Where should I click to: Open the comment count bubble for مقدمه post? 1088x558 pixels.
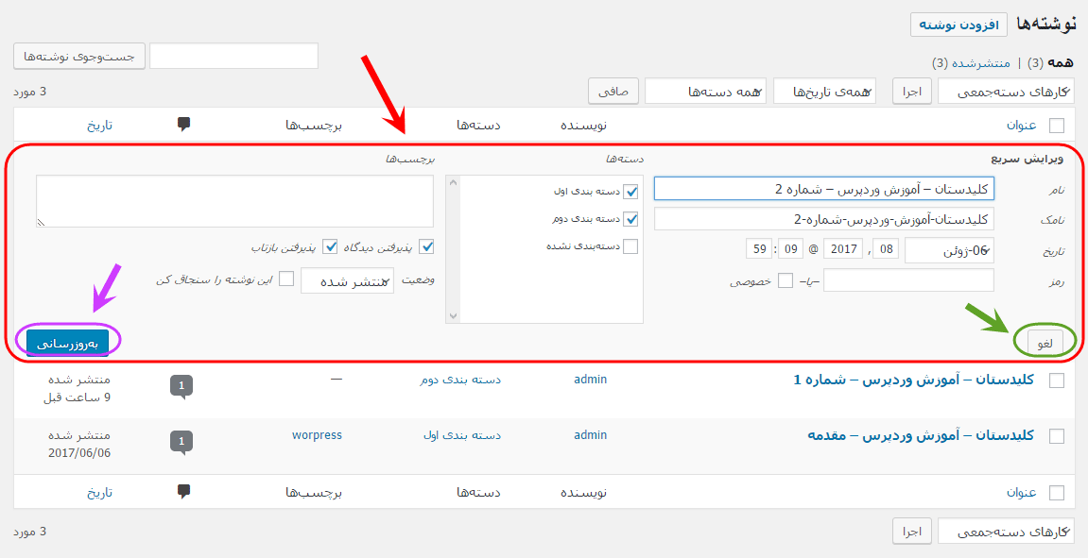181,442
